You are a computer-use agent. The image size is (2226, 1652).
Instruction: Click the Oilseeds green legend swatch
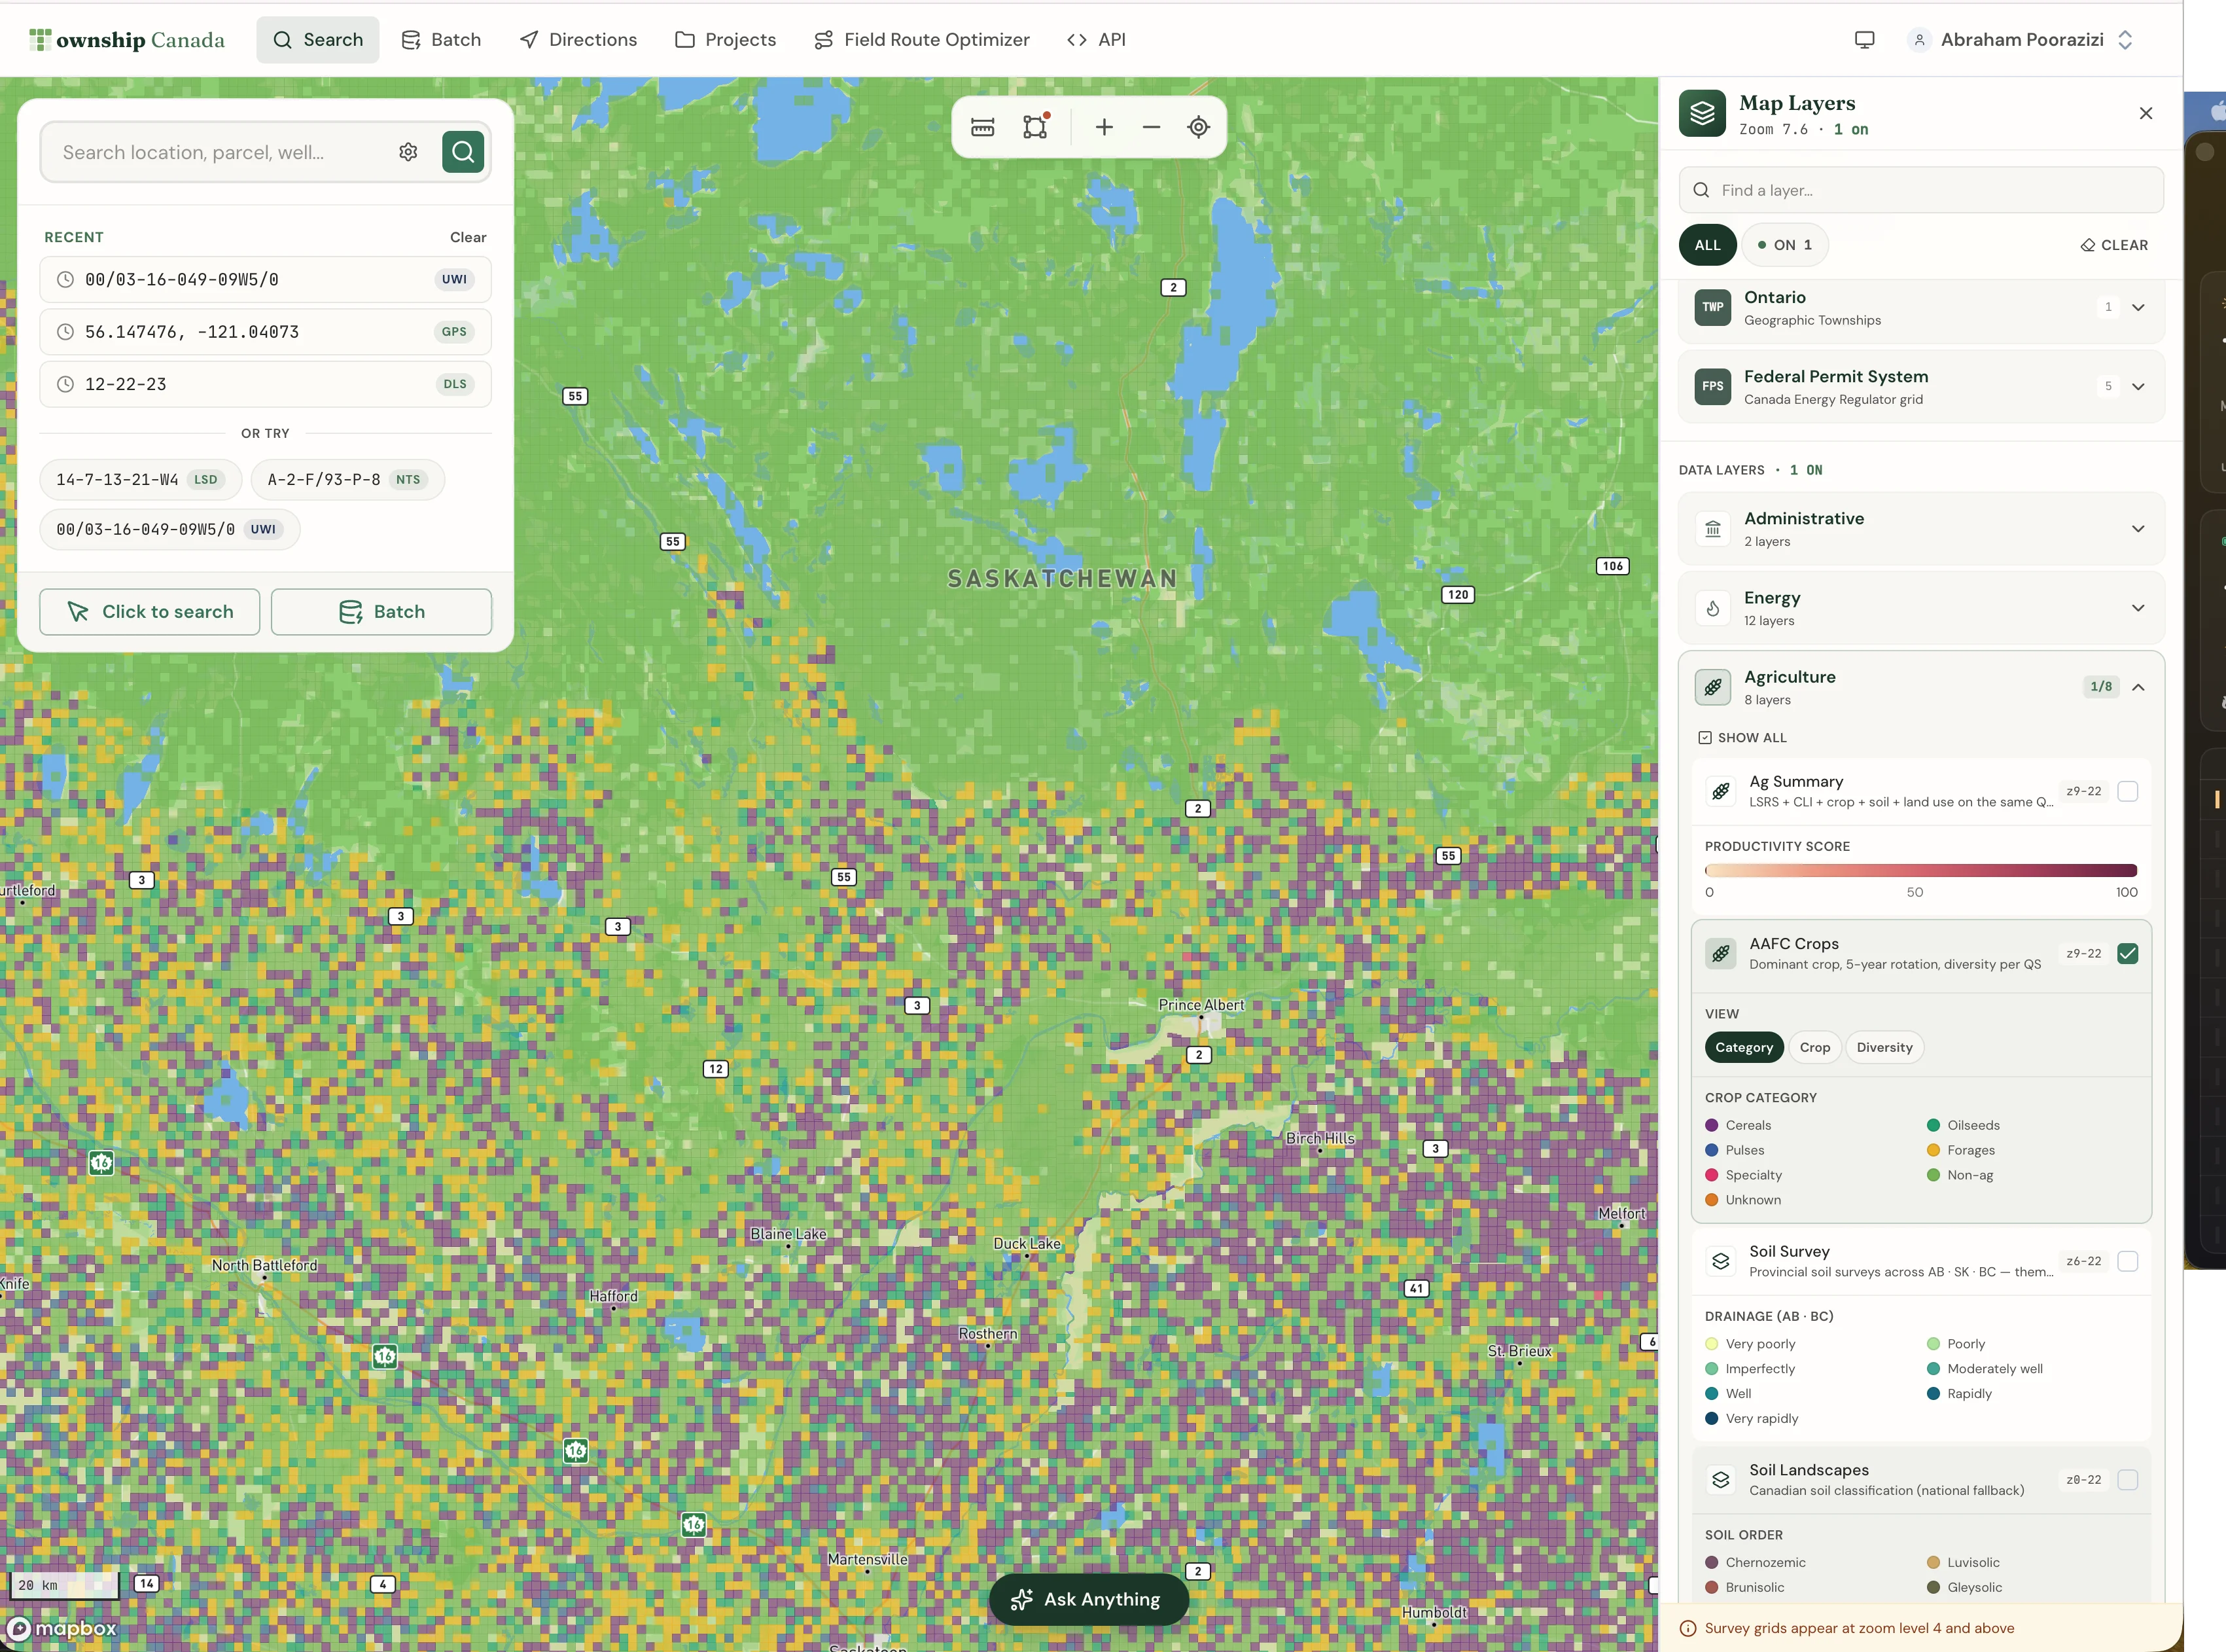coord(1933,1125)
